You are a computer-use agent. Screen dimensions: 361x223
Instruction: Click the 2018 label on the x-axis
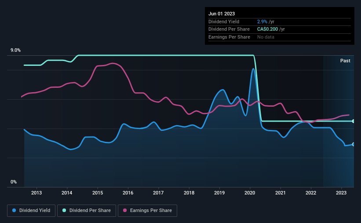189,193
